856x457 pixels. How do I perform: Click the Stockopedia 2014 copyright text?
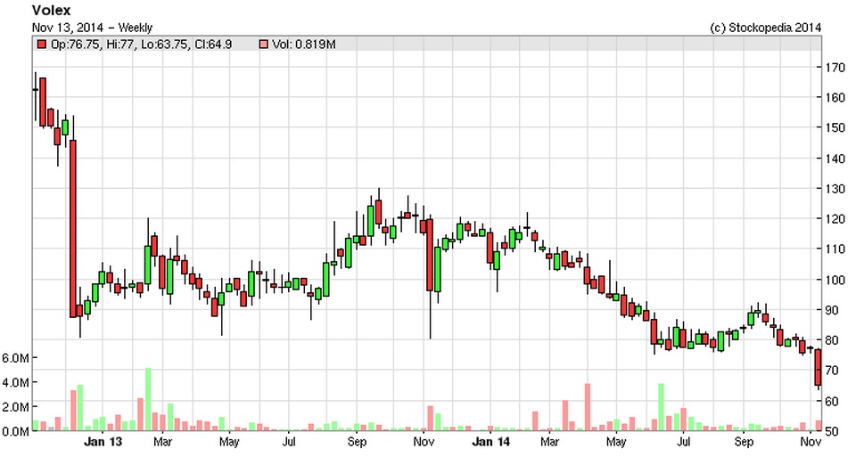[x=765, y=28]
